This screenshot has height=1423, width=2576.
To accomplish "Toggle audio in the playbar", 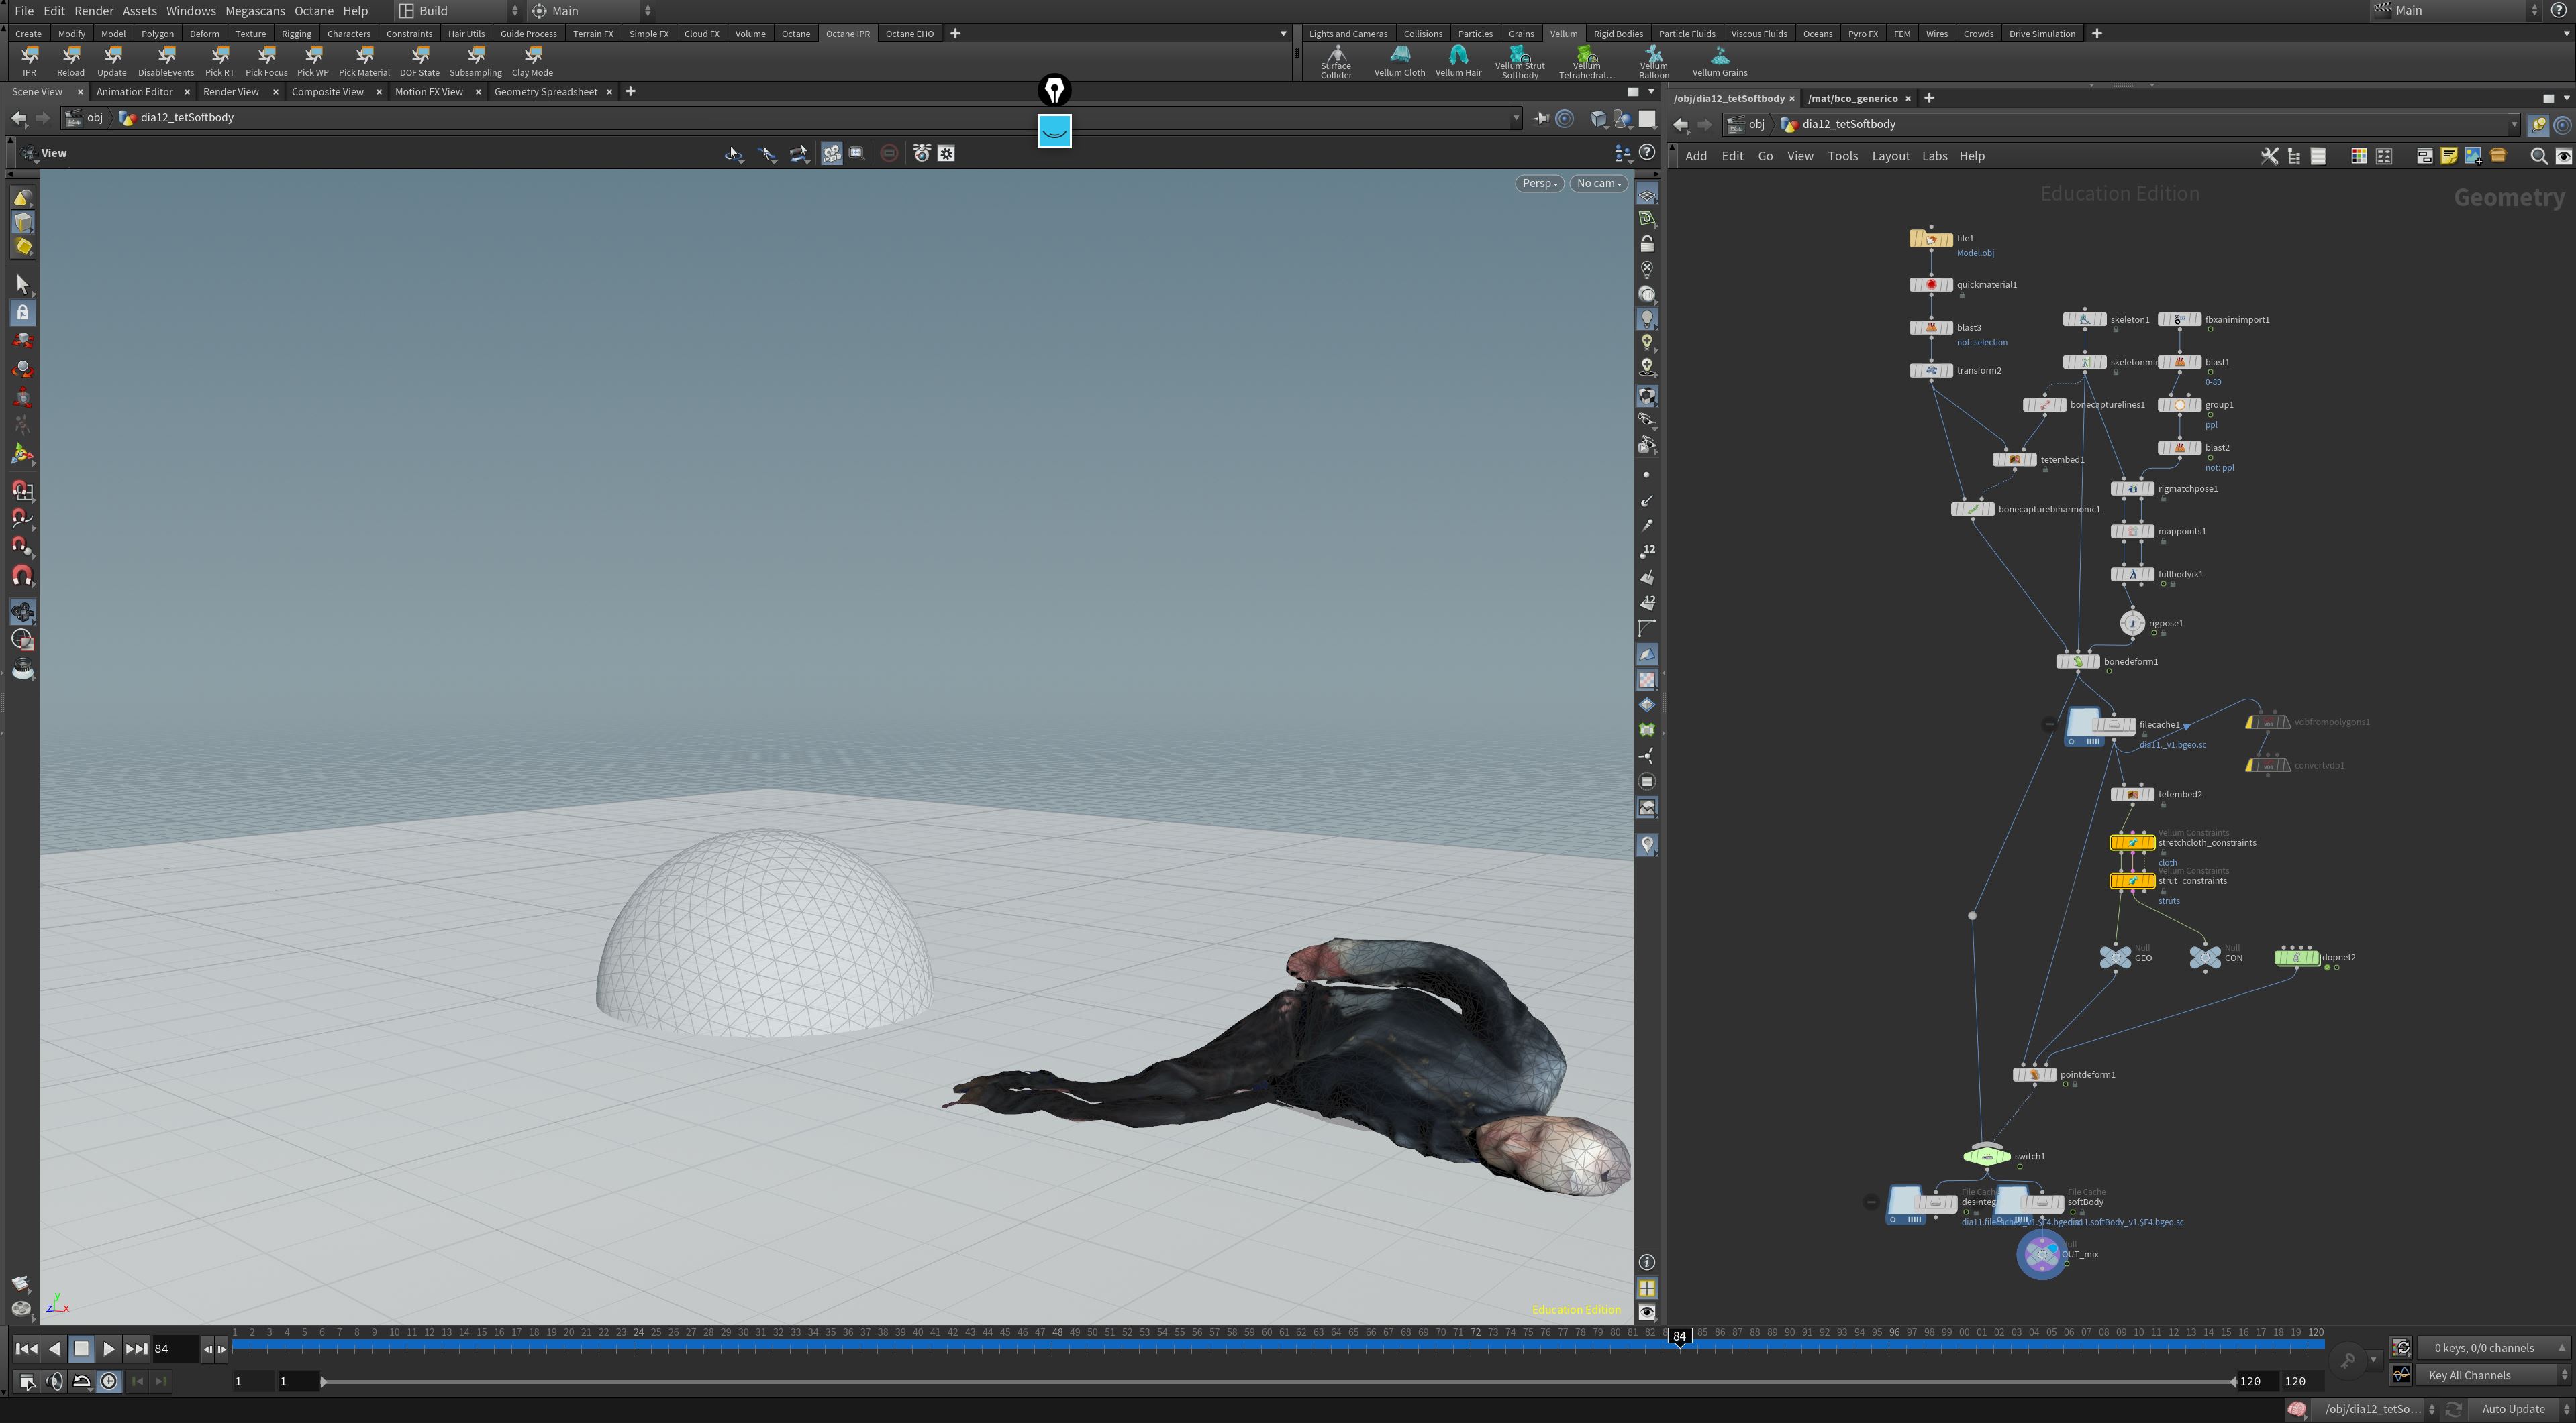I will tap(55, 1381).
